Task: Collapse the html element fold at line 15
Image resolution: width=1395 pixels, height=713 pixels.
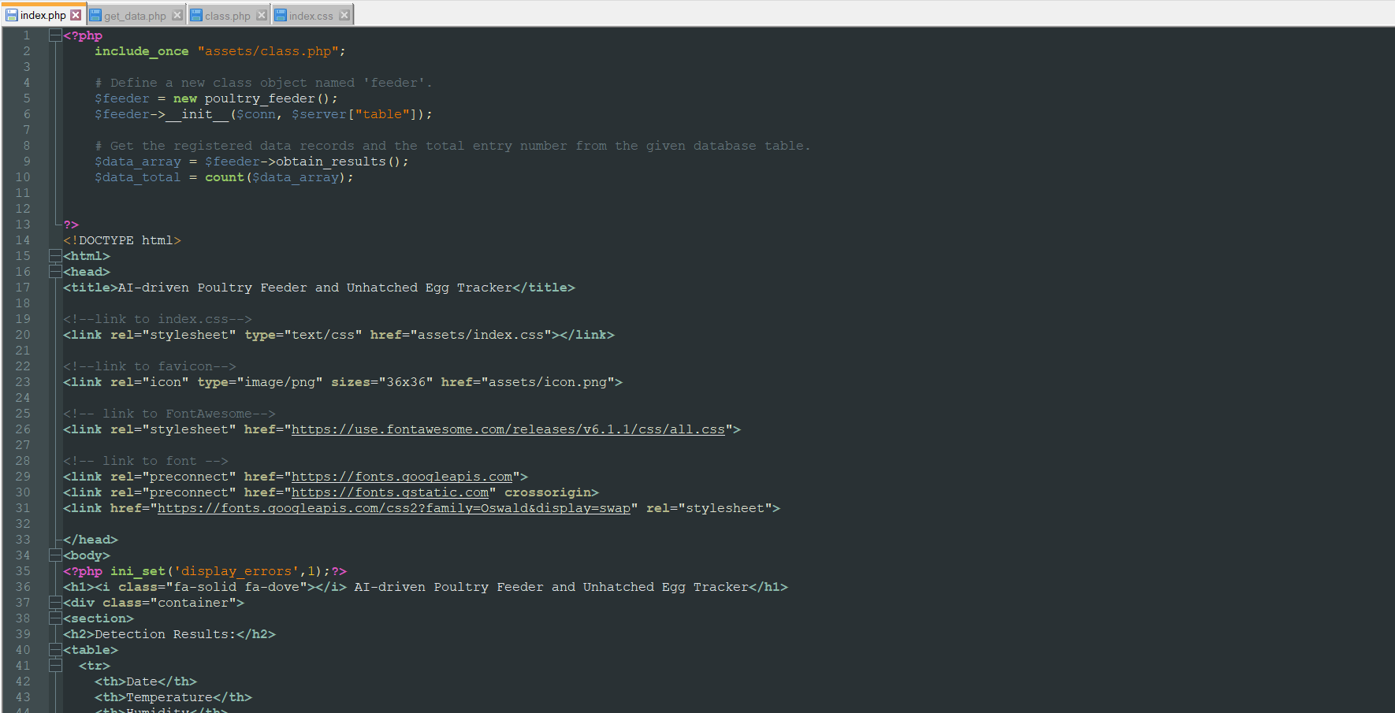Action: (54, 255)
